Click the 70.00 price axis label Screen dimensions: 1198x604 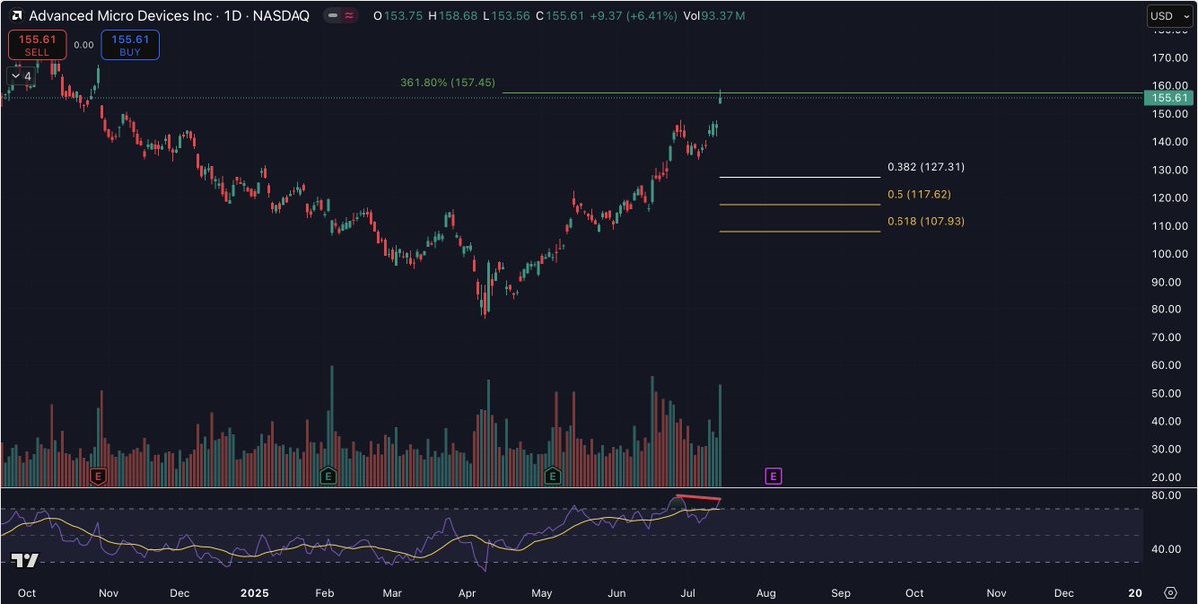point(1168,337)
